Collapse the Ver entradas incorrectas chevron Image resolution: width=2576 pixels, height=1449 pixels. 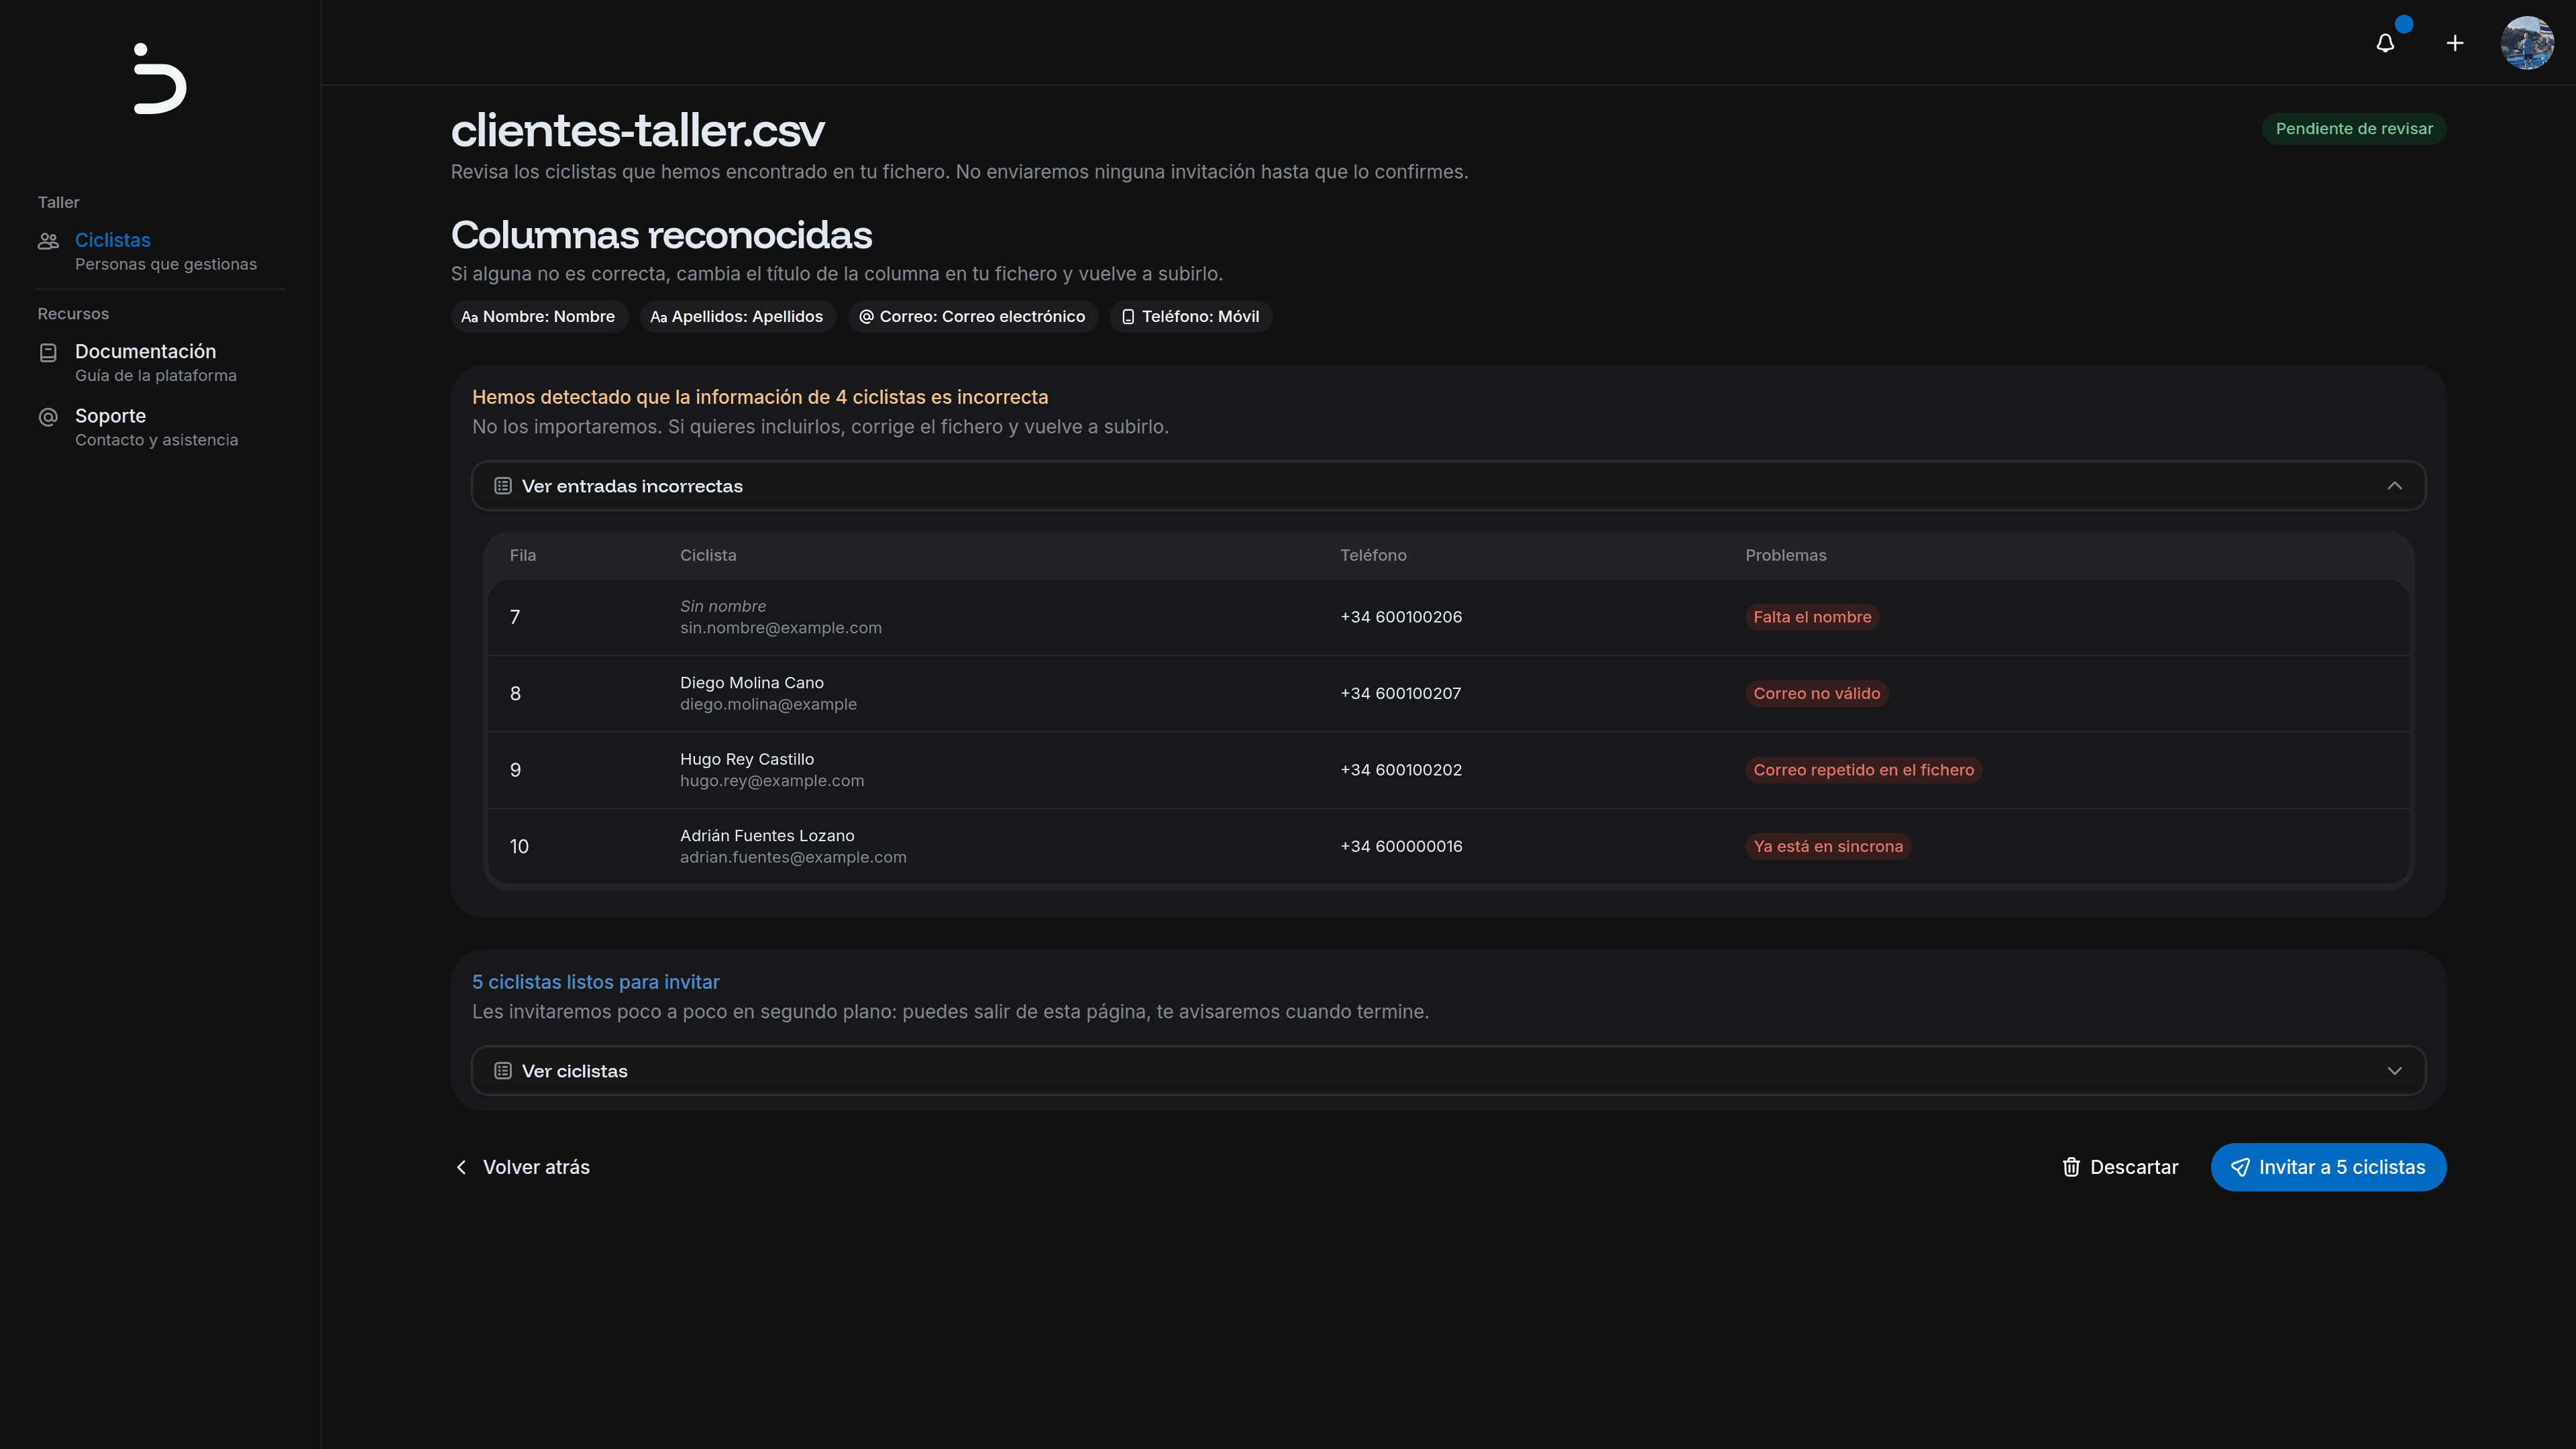(2394, 486)
